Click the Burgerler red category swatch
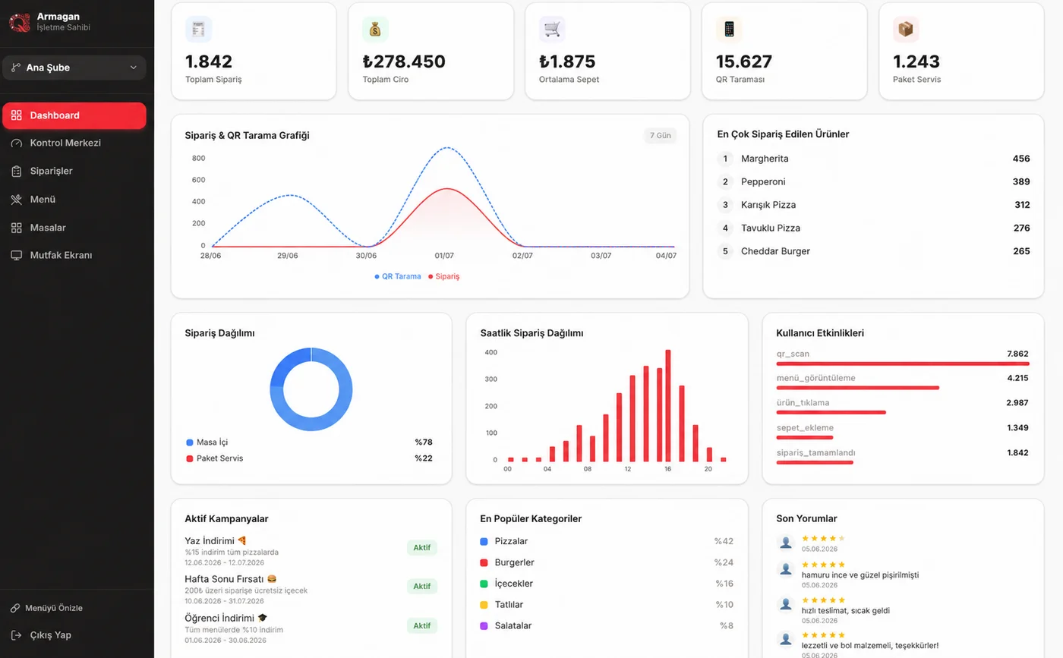The height and width of the screenshot is (658, 1063). pyautogui.click(x=484, y=562)
